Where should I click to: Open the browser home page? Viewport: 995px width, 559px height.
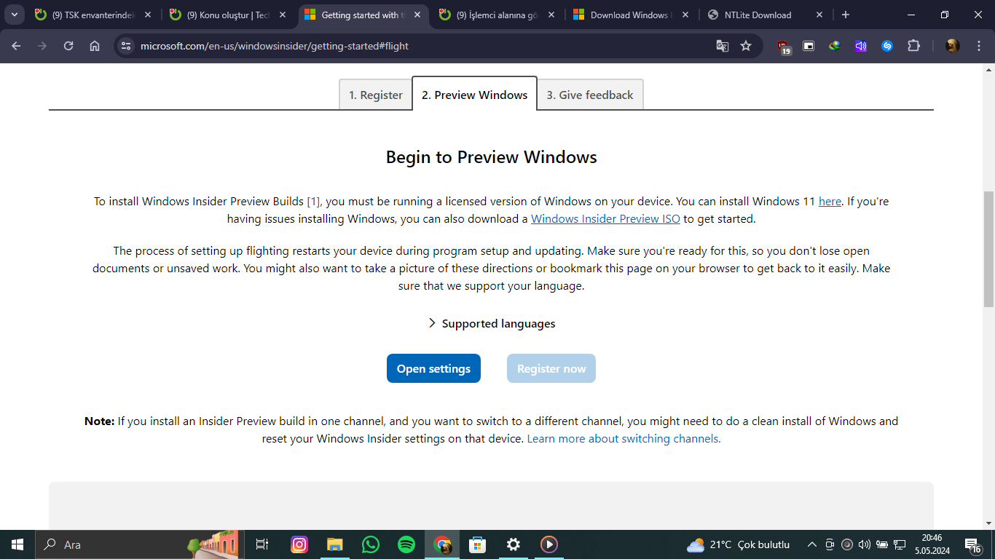(x=95, y=46)
